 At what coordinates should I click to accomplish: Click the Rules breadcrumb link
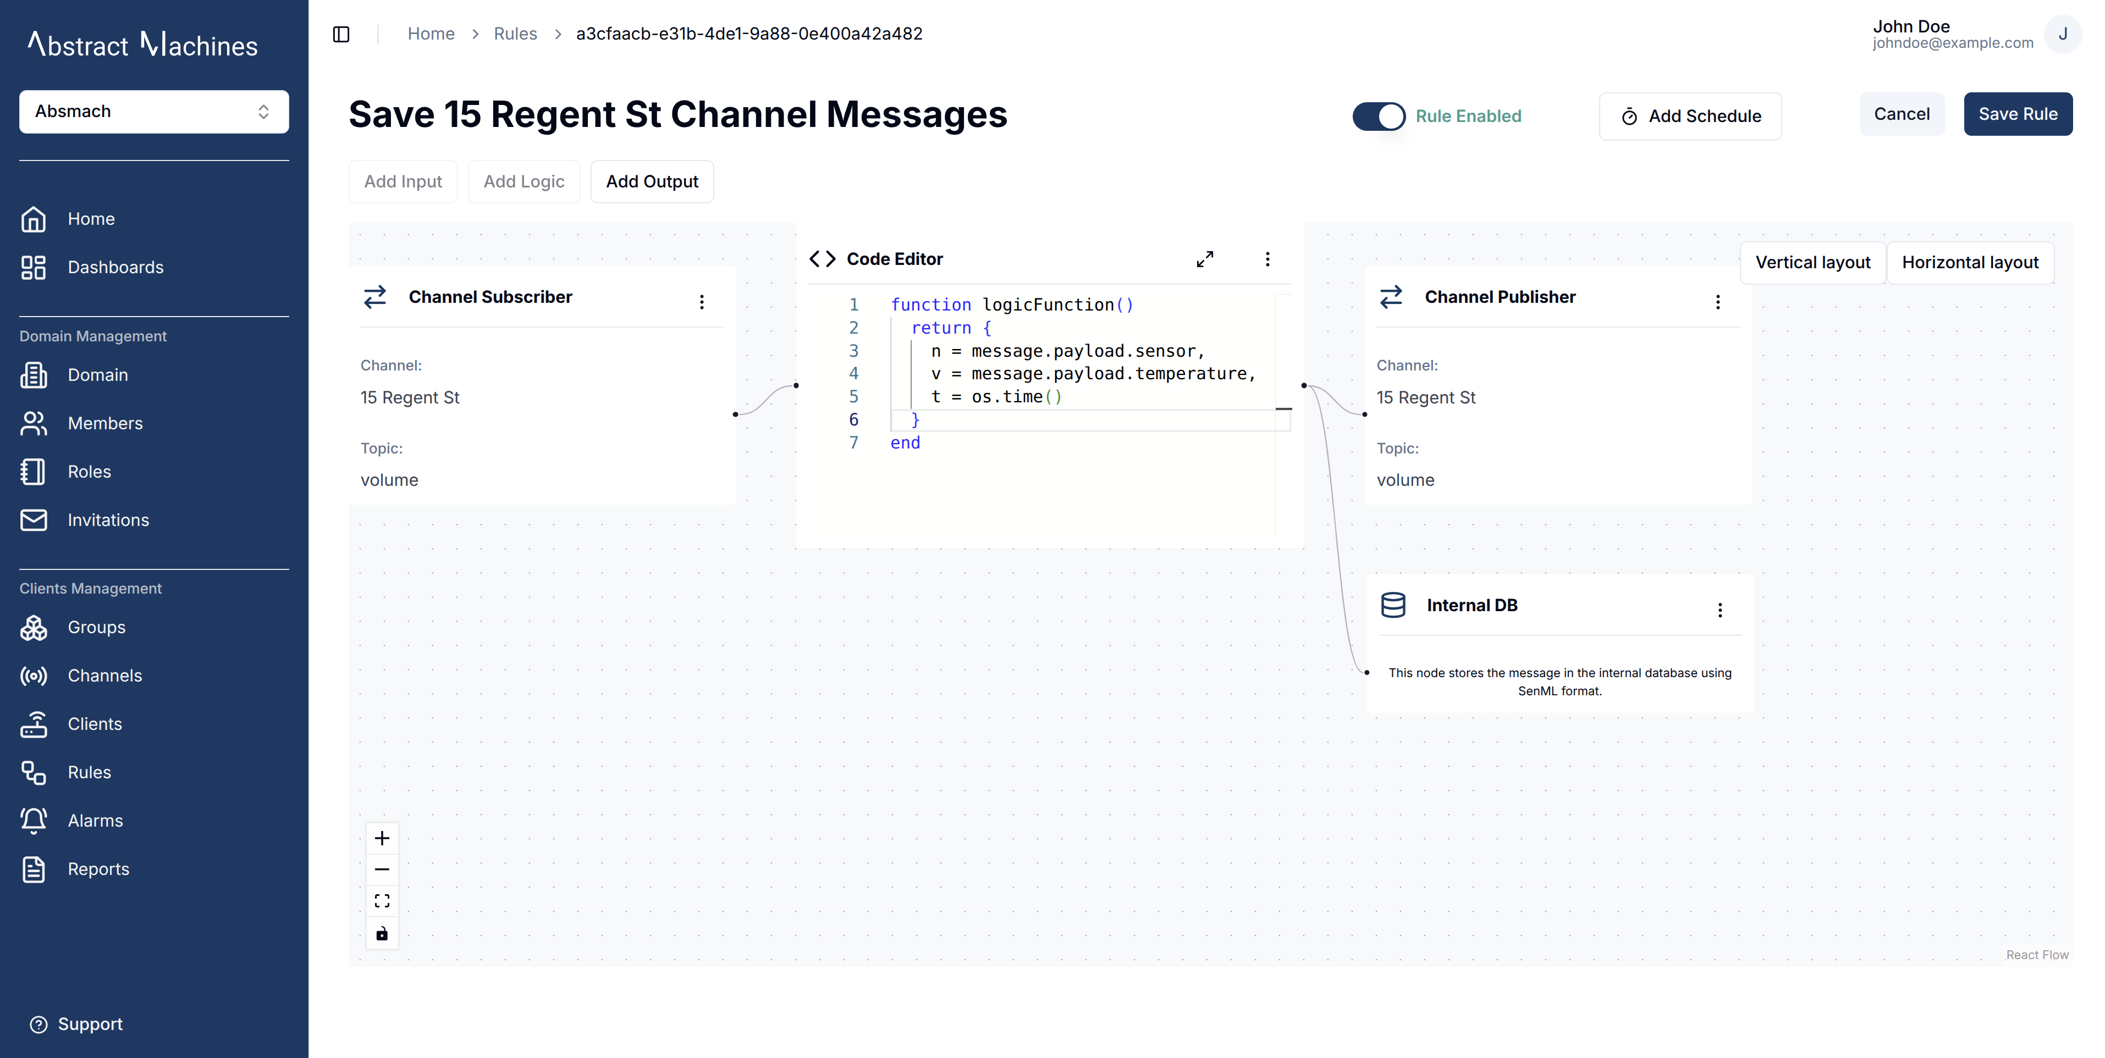[515, 34]
